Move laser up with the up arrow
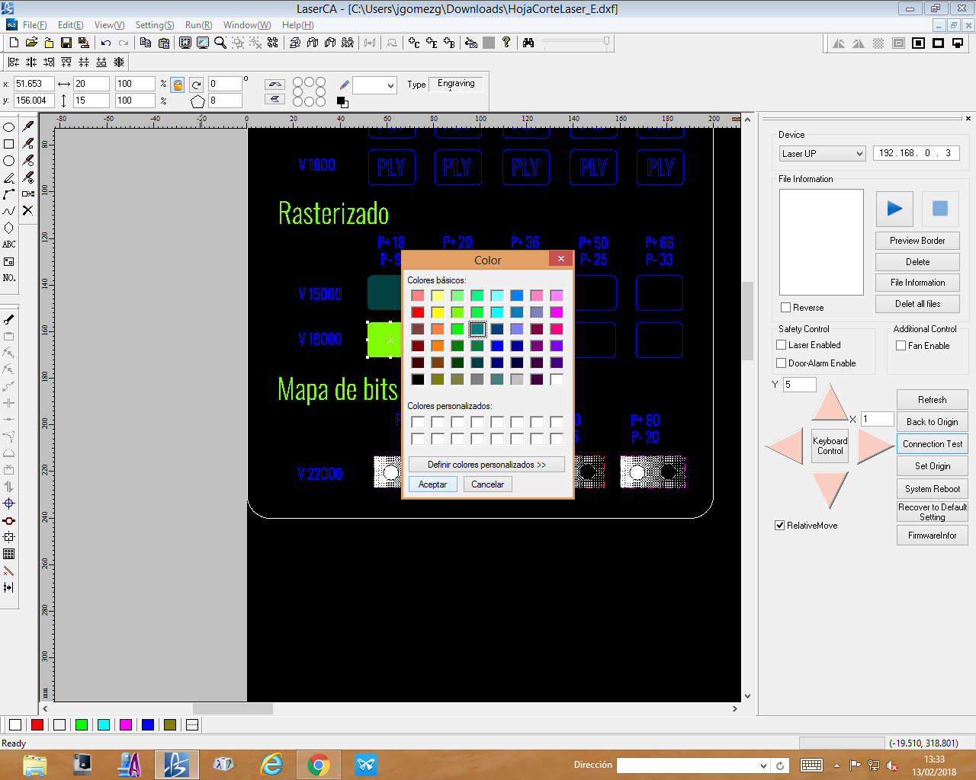Image resolution: width=976 pixels, height=780 pixels. pyautogui.click(x=830, y=403)
